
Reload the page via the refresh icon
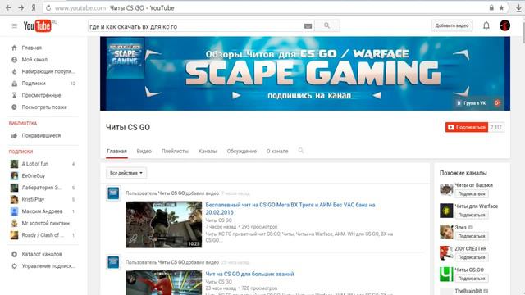tap(48, 7)
